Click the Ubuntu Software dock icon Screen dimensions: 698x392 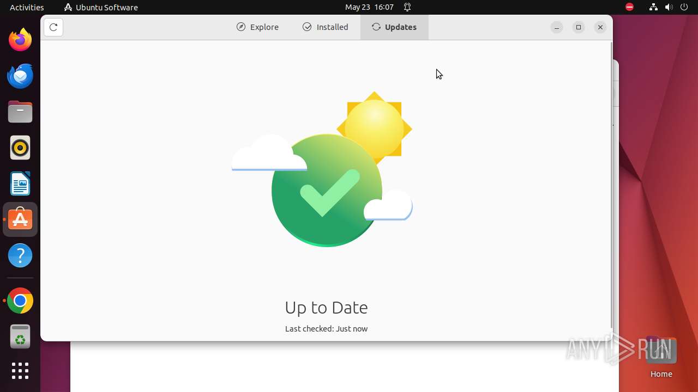20,219
